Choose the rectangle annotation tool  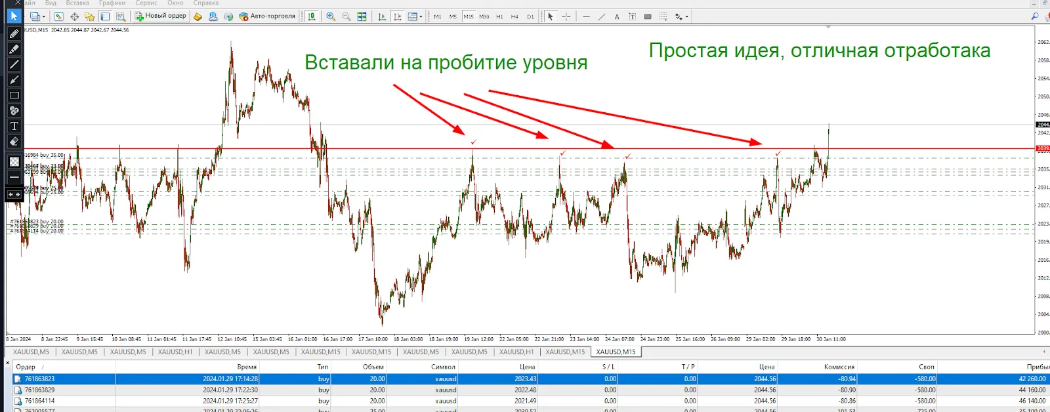click(x=14, y=95)
